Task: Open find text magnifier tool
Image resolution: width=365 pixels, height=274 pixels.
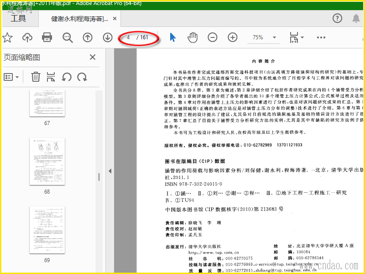Action: pyautogui.click(x=68, y=37)
